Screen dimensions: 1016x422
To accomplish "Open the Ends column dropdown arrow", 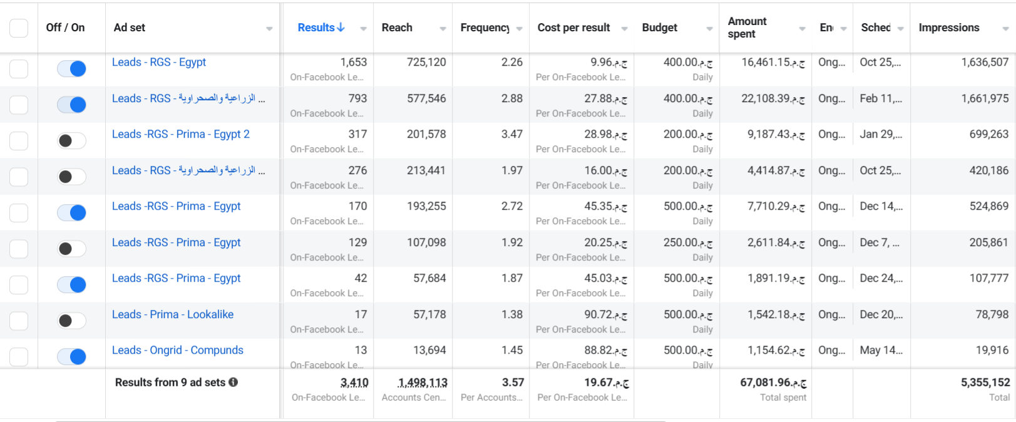I will coord(843,29).
